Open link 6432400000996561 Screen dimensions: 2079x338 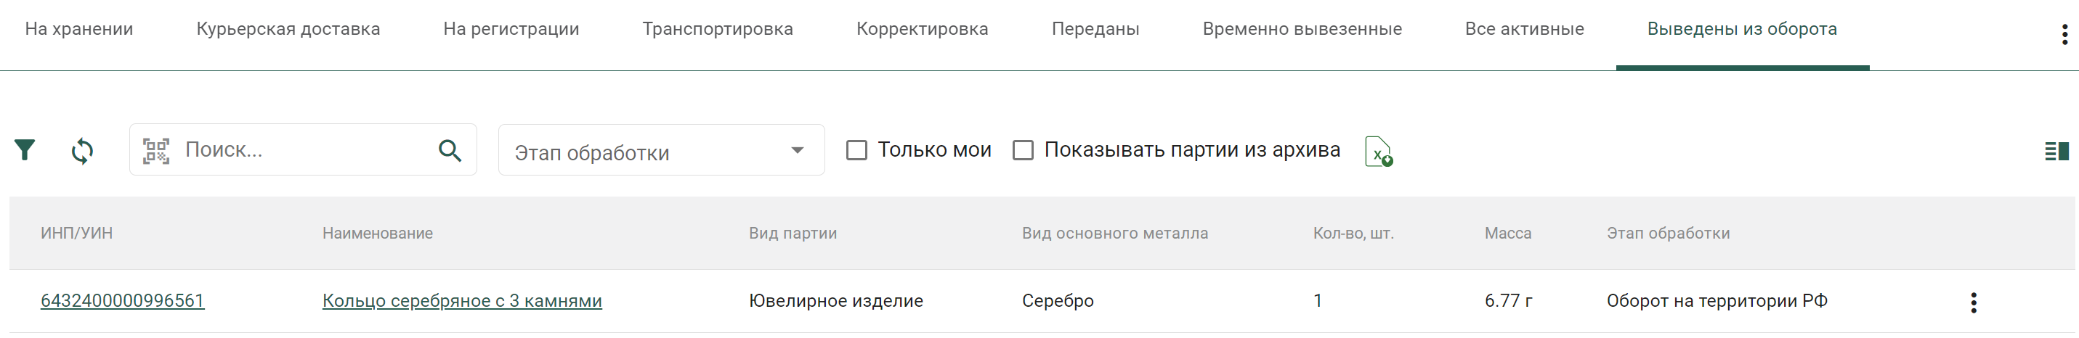tap(123, 301)
